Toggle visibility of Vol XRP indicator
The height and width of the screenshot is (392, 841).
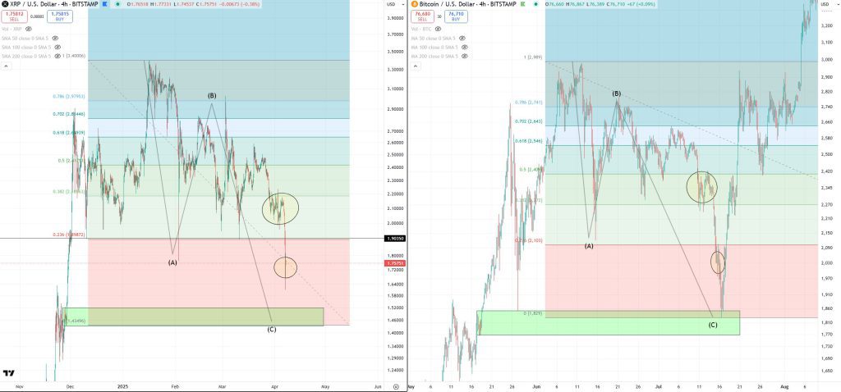coord(29,29)
